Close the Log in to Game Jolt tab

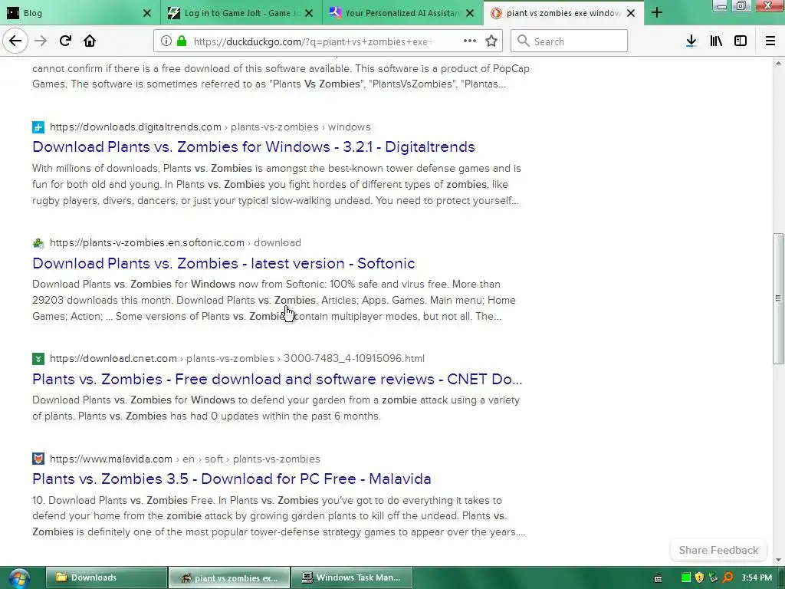pyautogui.click(x=310, y=13)
